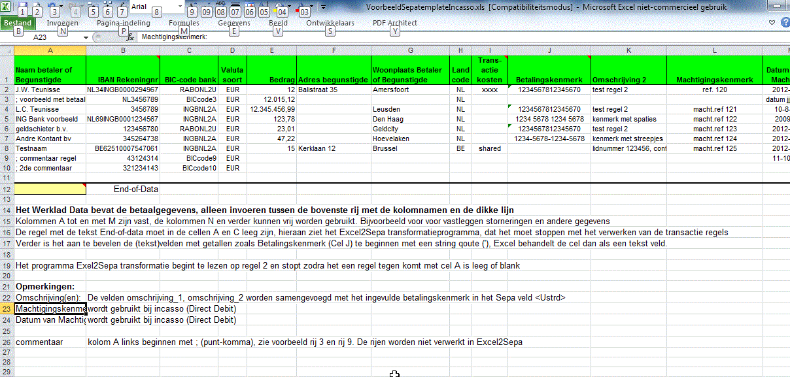Select the End-of-Data cell in row 12
The image size is (790, 377).
click(x=134, y=189)
